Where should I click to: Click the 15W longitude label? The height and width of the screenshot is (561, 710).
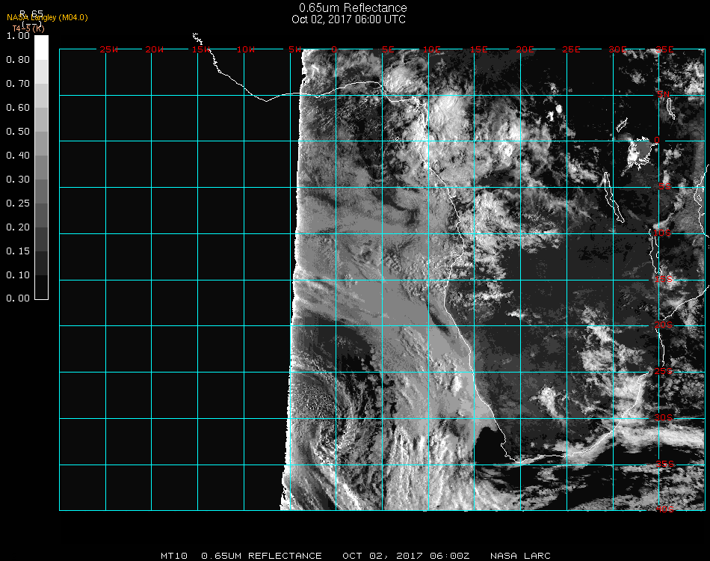click(x=201, y=49)
